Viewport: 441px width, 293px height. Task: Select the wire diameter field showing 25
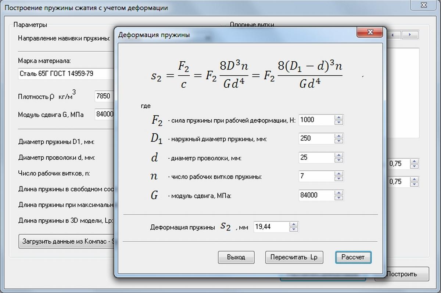[x=316, y=158]
